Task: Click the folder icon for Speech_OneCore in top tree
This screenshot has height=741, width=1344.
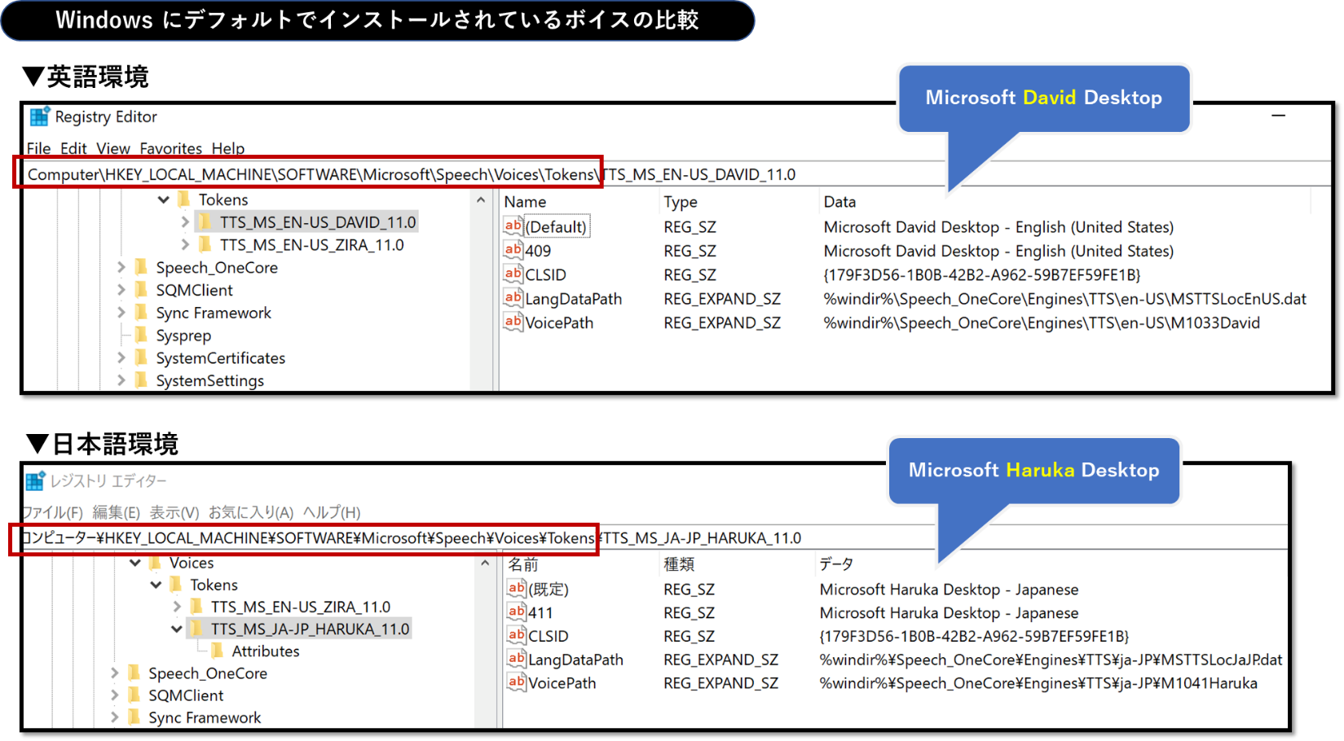Action: [x=142, y=268]
